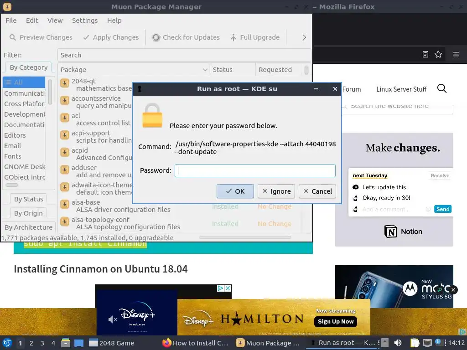
Task: Open the By Architecture filter section
Action: tap(29, 227)
